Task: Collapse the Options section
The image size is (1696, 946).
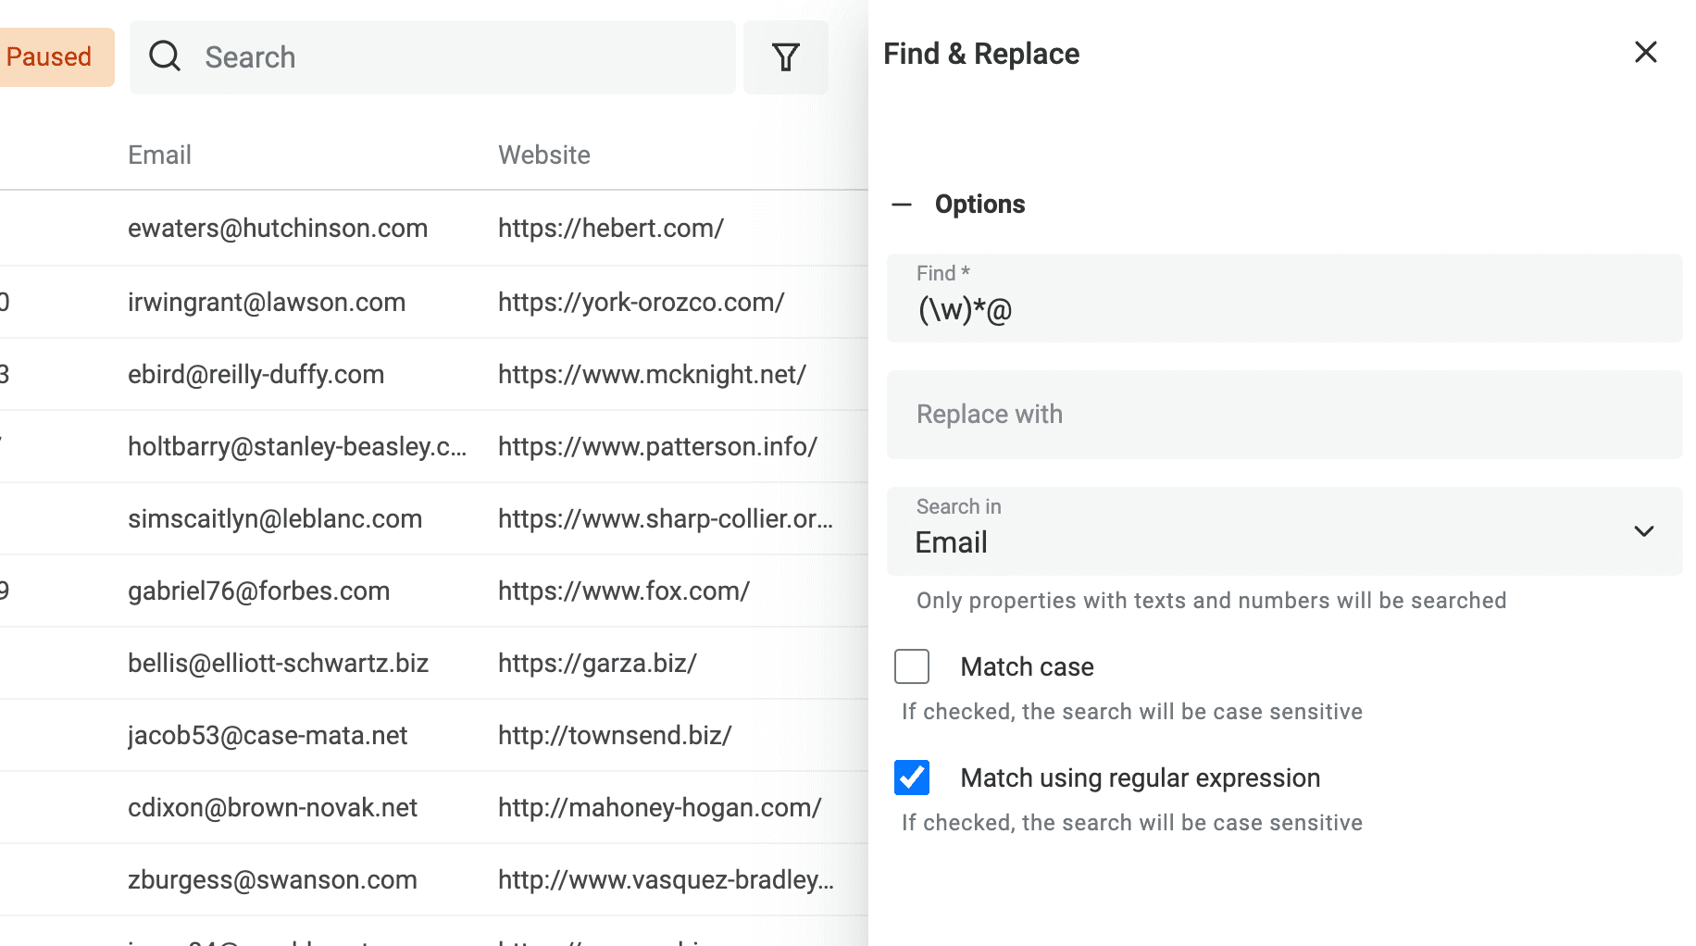Action: 900,204
